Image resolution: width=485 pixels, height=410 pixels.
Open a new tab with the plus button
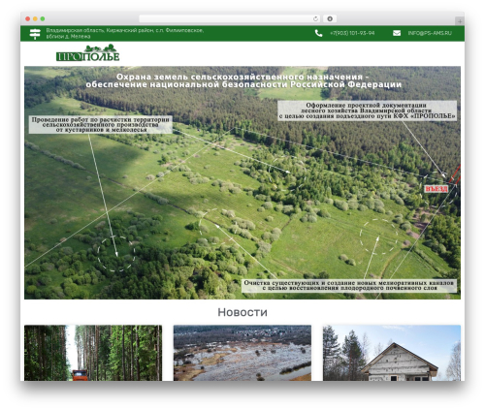(x=460, y=21)
